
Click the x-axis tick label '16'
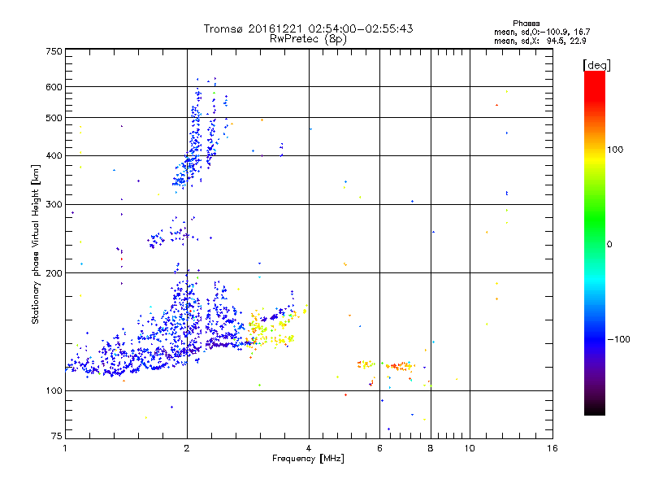552,448
